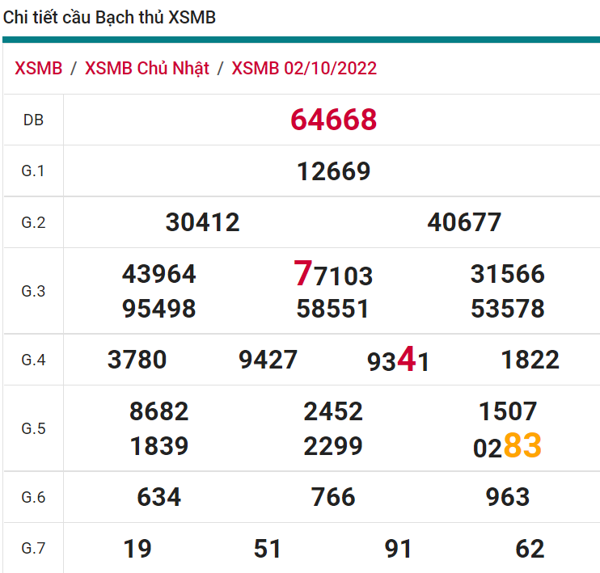Open the XSMB Chủ Nhật breadcrumb link
Viewport: 600px width, 573px height.
coord(146,68)
